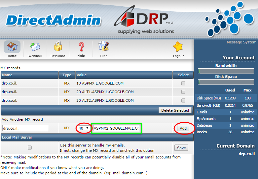This screenshot has height=179, width=258.
Task: Click the Home house icon
Action: pos(12,47)
